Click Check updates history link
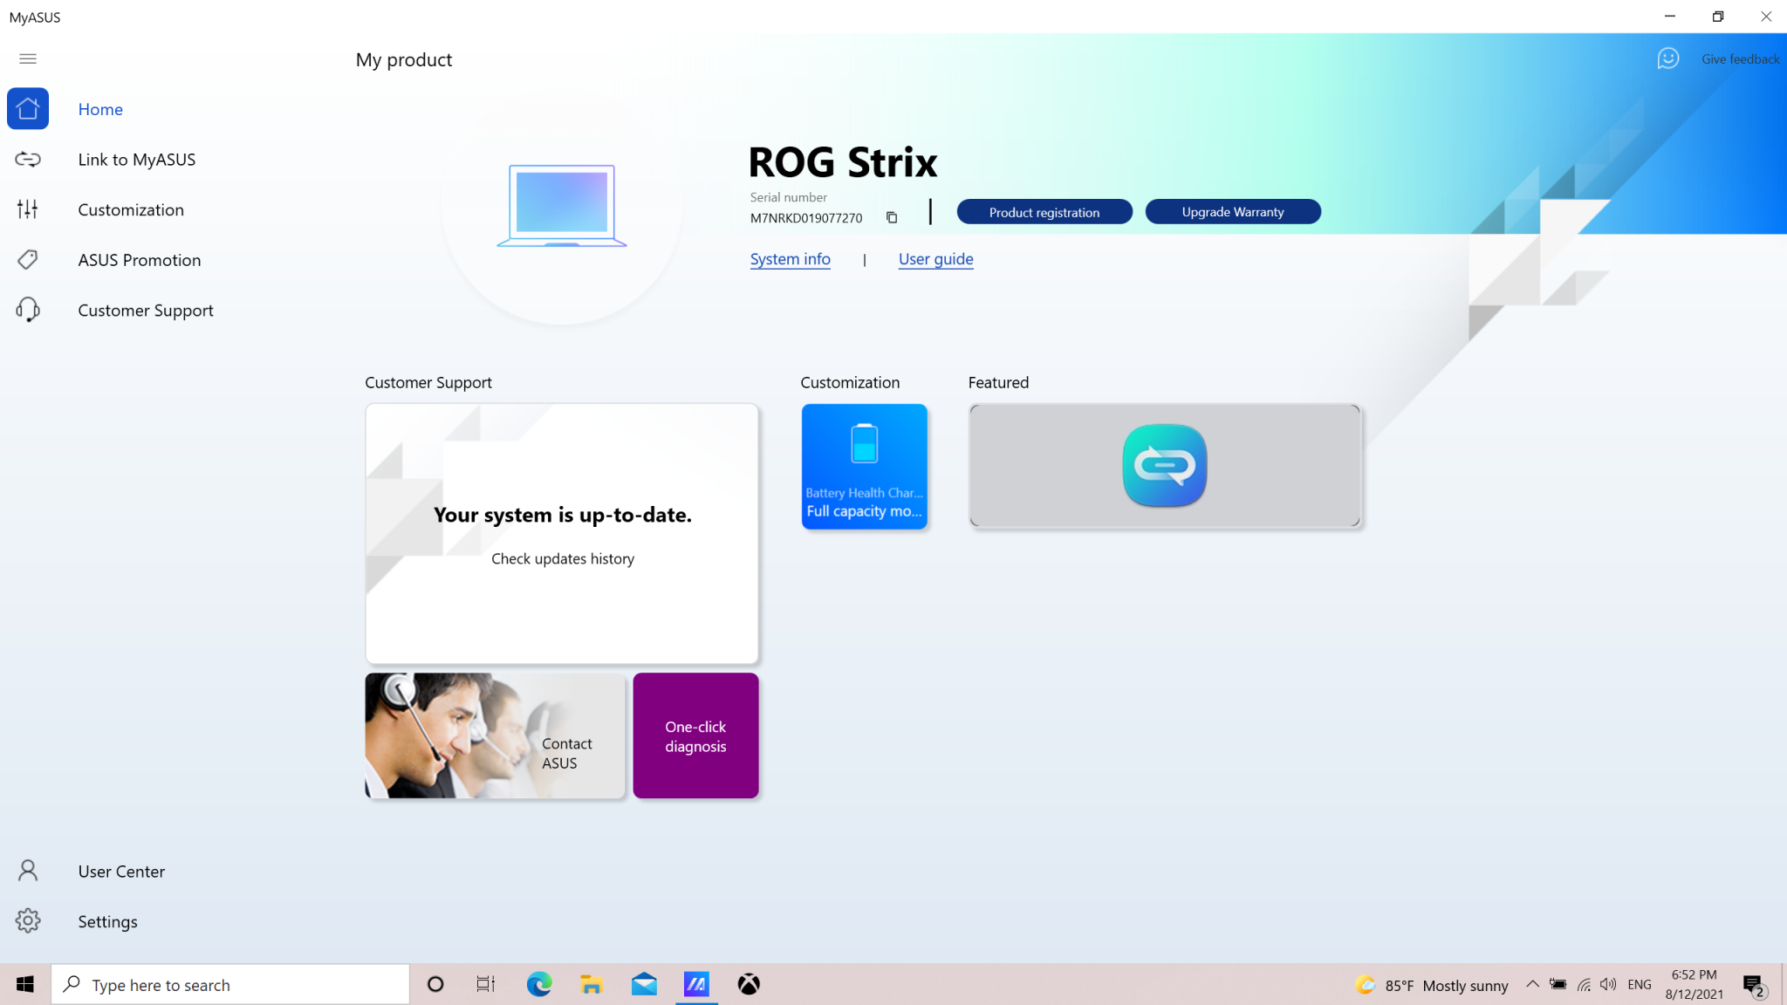 point(563,558)
